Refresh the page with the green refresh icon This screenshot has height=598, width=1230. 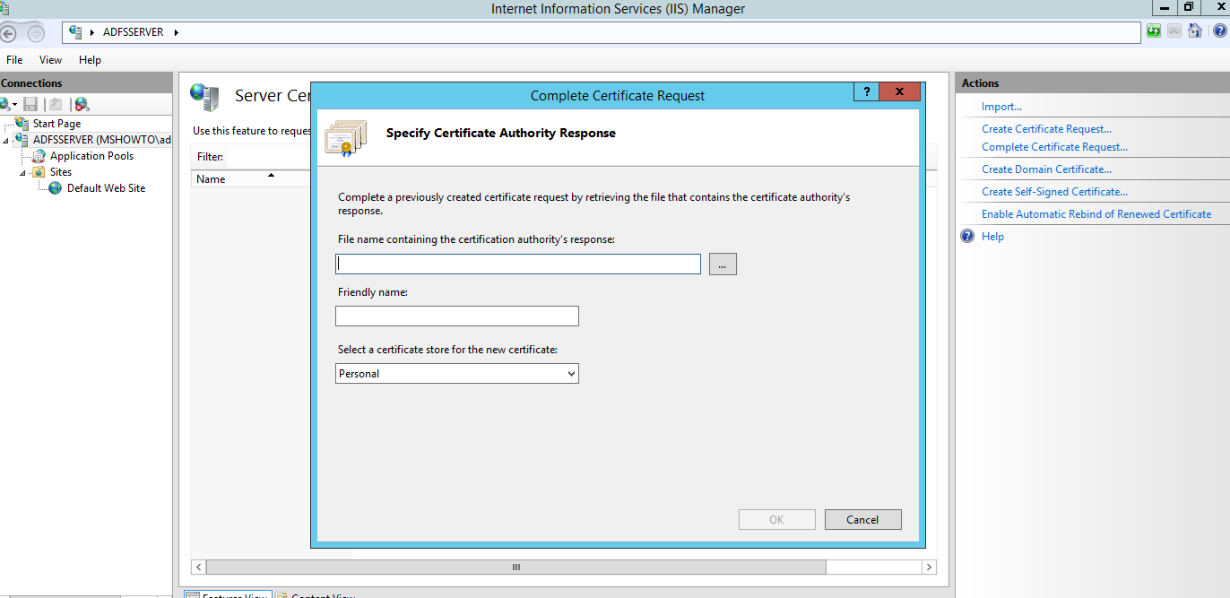click(x=1154, y=31)
